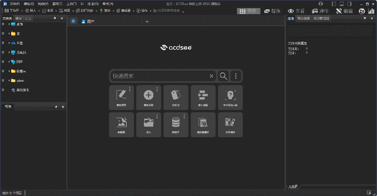Close the Folders panel

point(62,18)
